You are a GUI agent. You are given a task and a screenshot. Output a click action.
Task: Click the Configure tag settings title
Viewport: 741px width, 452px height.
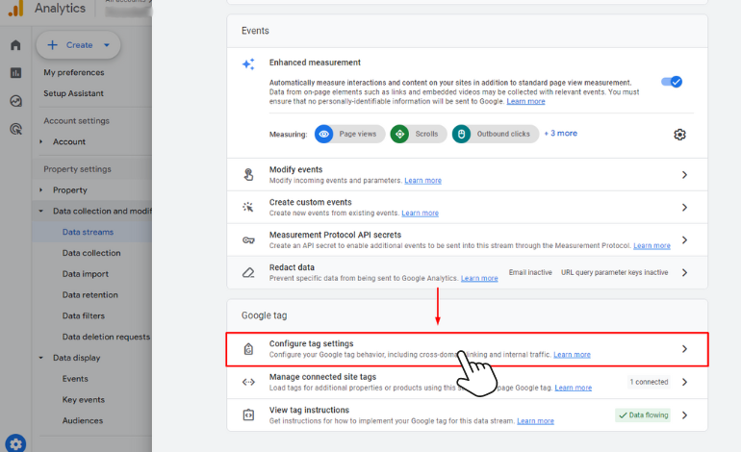(x=311, y=343)
